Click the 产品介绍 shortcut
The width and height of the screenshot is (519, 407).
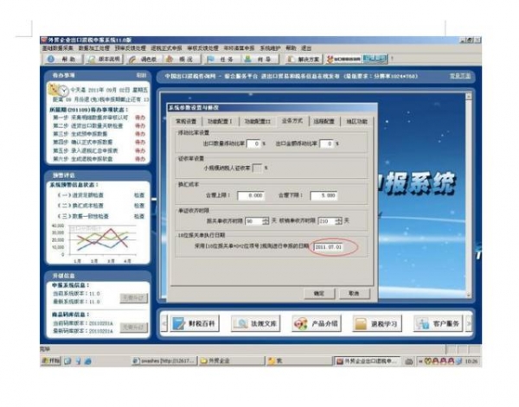click(x=317, y=323)
